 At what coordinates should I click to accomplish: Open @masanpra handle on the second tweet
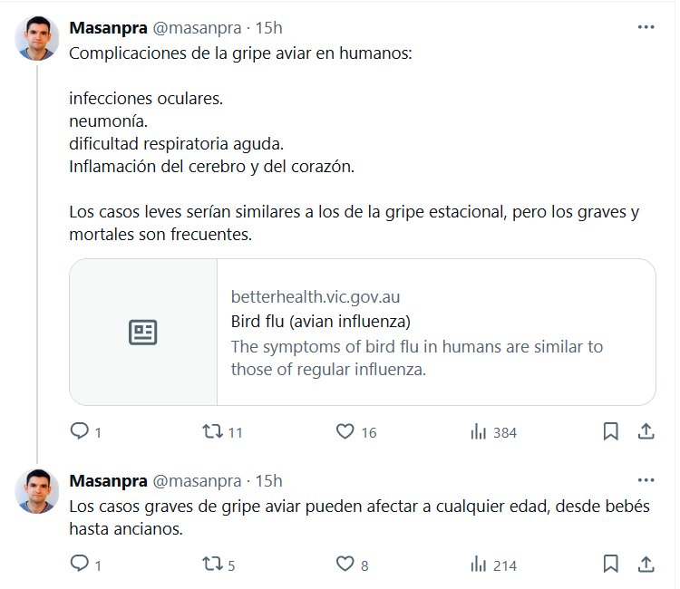[196, 481]
